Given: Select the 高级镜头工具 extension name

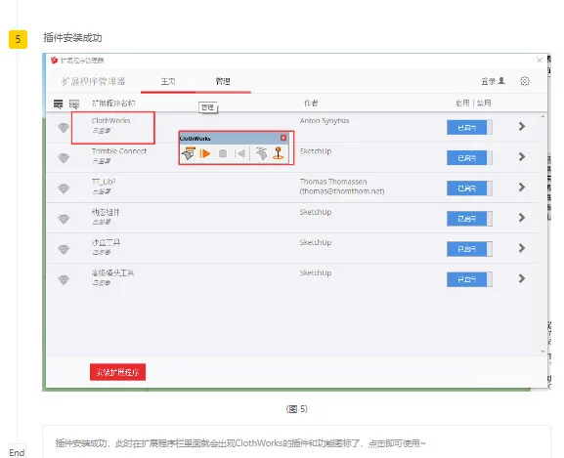Looking at the screenshot, I should point(112,273).
